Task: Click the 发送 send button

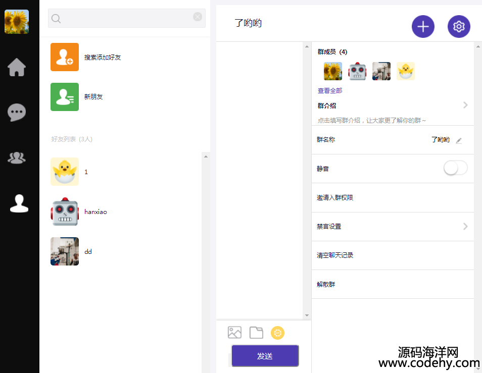Action: click(x=265, y=356)
